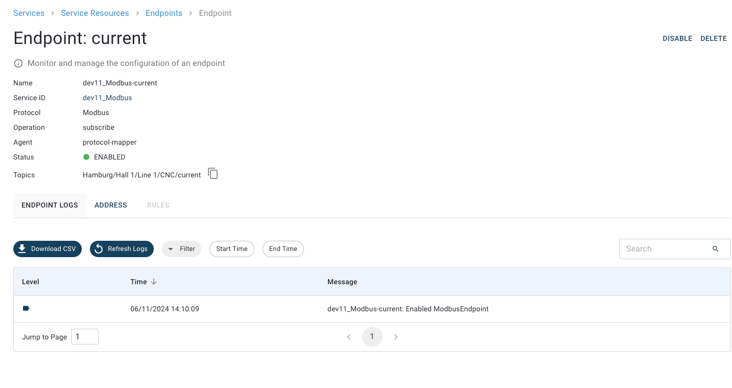
Task: Open the End Time picker
Action: click(x=283, y=249)
